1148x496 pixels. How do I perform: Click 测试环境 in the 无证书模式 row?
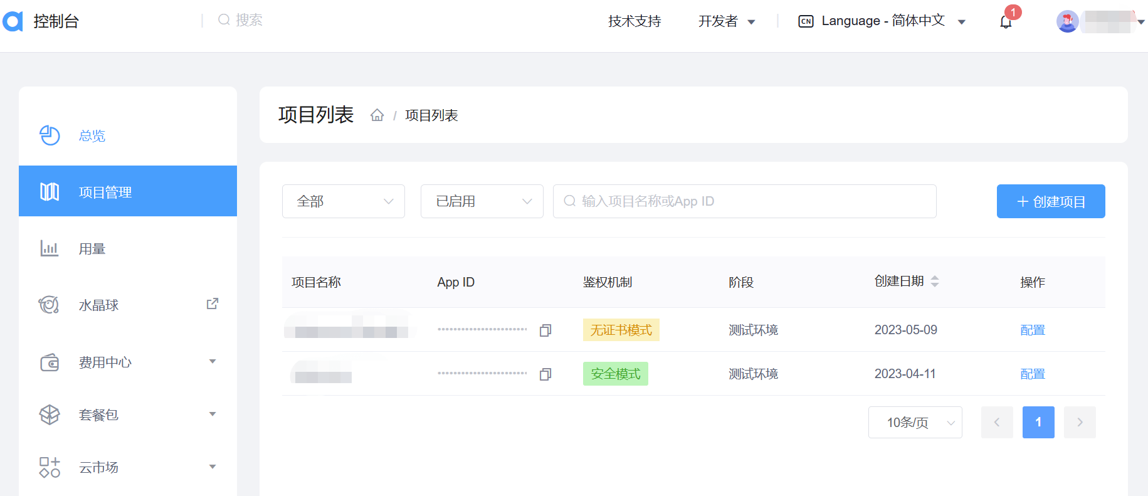tap(753, 330)
